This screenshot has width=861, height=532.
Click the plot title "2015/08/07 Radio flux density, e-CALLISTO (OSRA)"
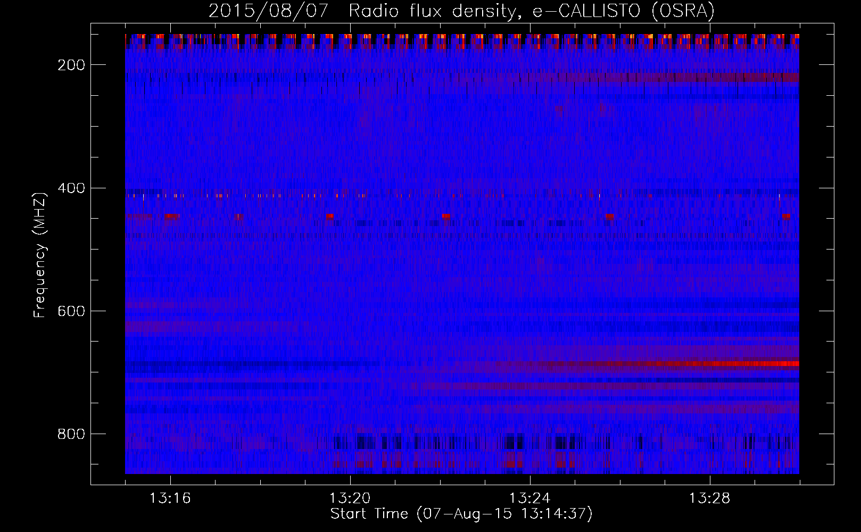pos(461,11)
